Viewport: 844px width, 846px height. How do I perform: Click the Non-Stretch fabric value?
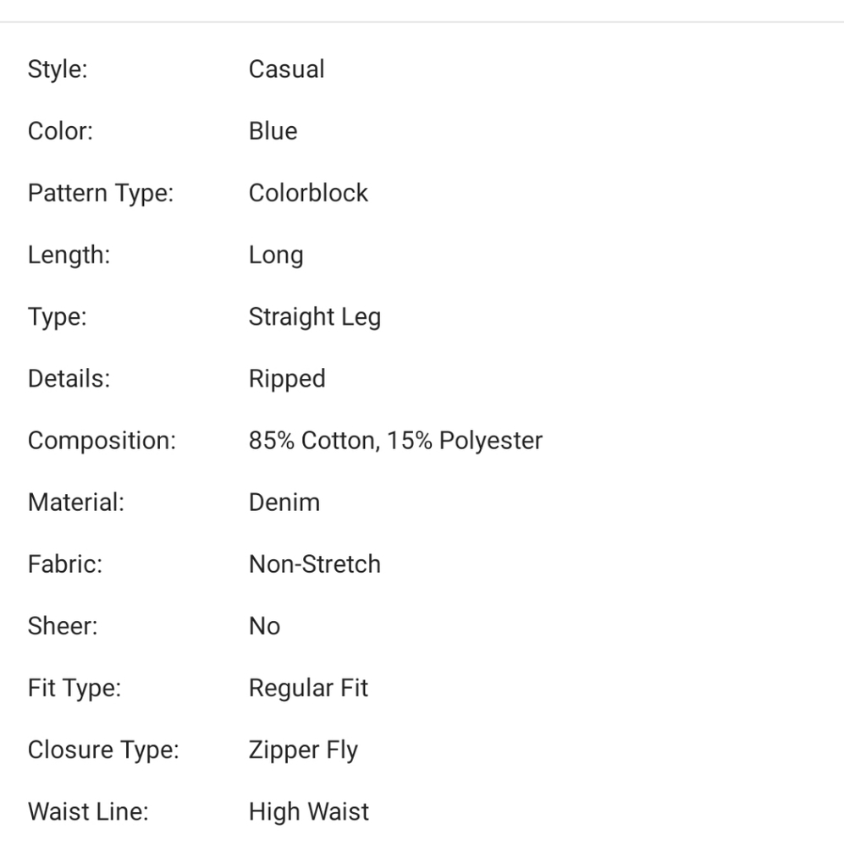point(315,564)
